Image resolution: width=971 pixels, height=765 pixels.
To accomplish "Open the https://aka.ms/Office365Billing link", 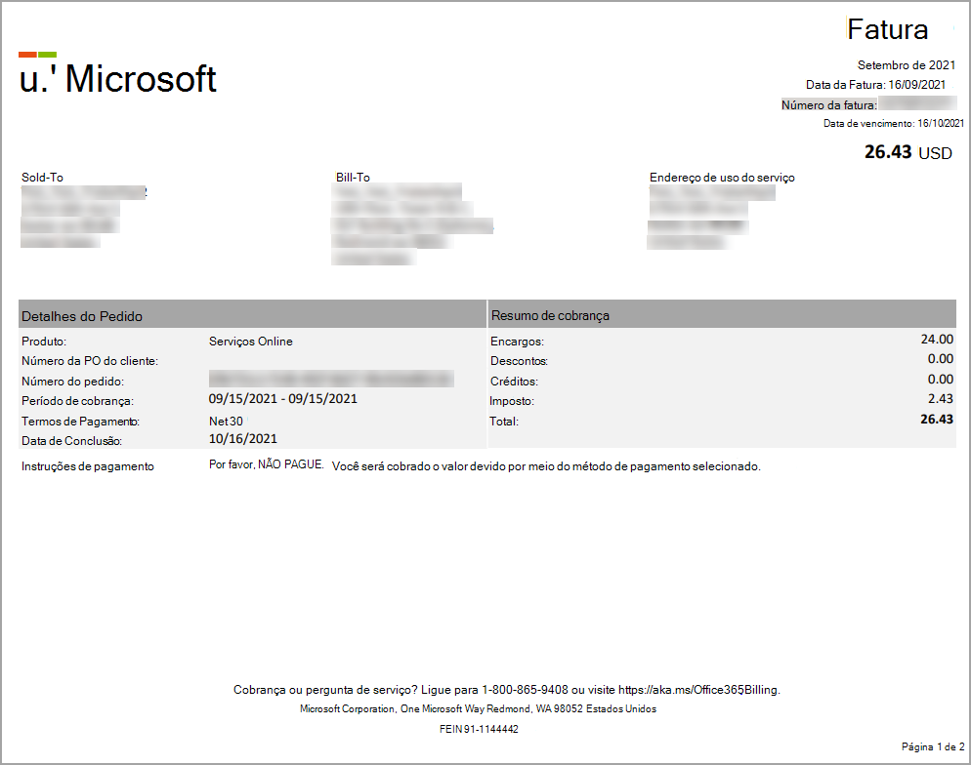I will coord(697,690).
